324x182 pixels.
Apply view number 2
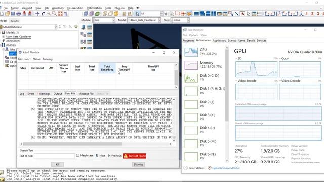click(x=312, y=14)
